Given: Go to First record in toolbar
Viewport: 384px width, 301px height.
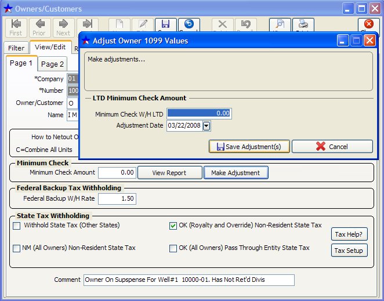Looking at the screenshot, I should point(16,27).
